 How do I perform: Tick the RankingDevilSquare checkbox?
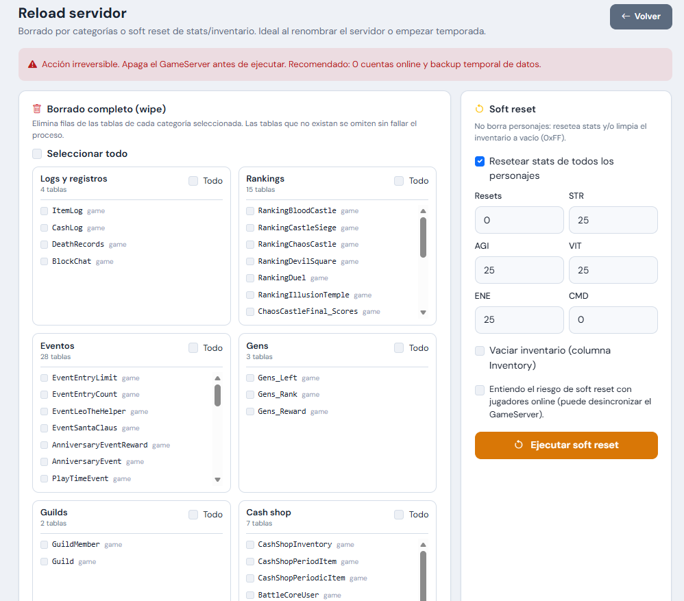click(x=250, y=261)
